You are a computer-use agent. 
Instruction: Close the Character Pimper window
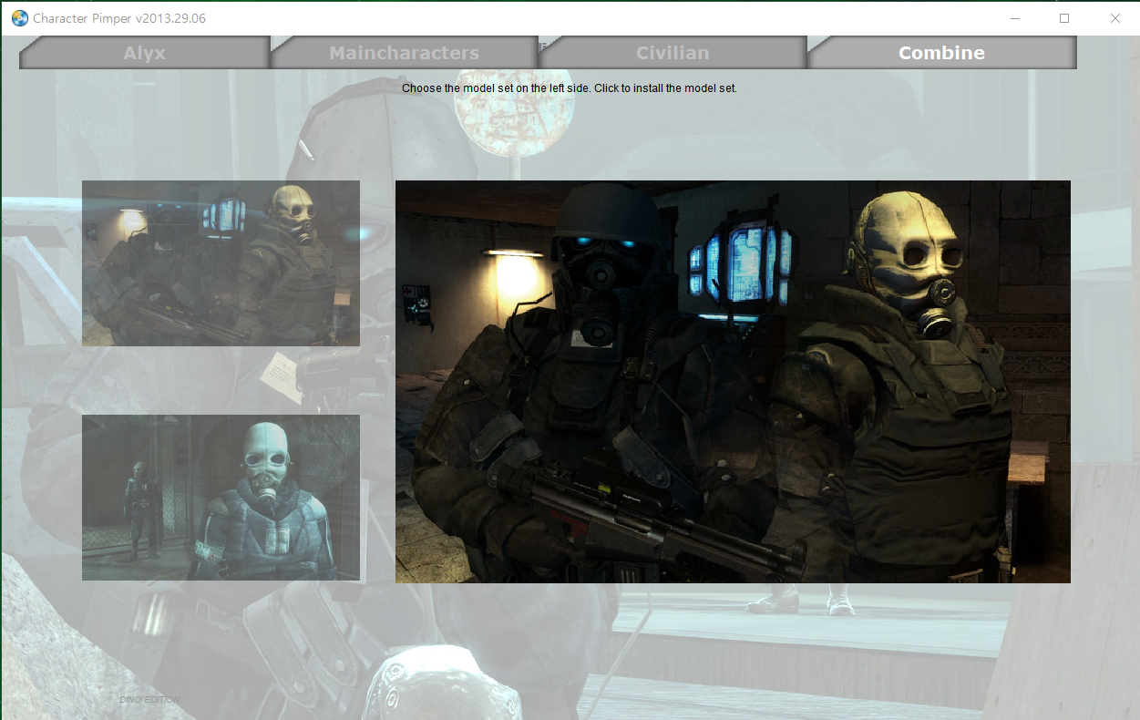point(1114,18)
